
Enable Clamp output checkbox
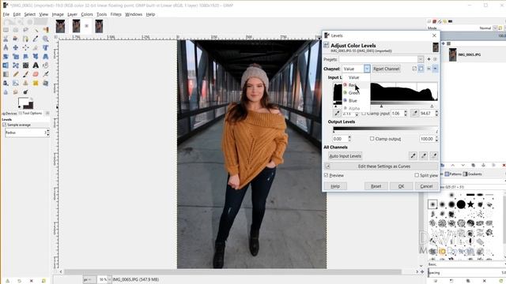click(372, 139)
